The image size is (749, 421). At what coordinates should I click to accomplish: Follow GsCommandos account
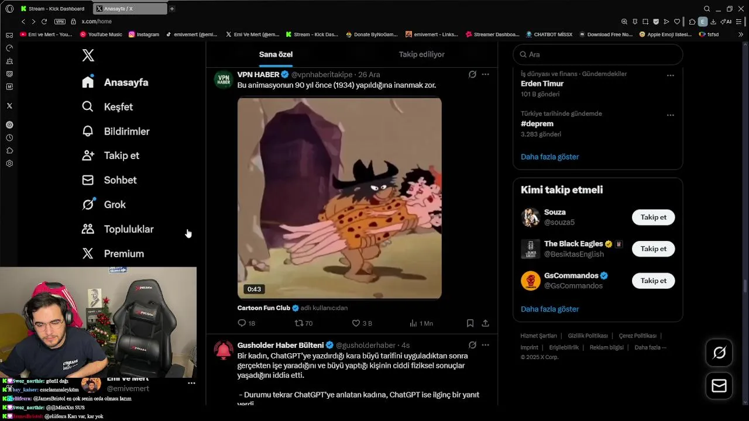coord(653,281)
